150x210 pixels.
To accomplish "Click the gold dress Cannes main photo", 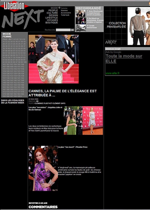I will tap(53, 59).
